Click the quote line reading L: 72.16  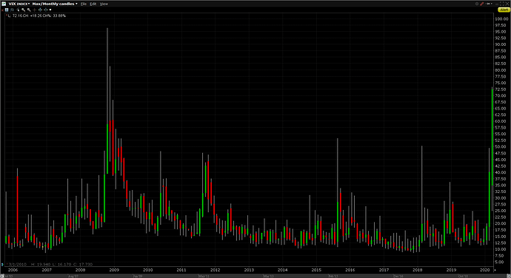[36, 16]
